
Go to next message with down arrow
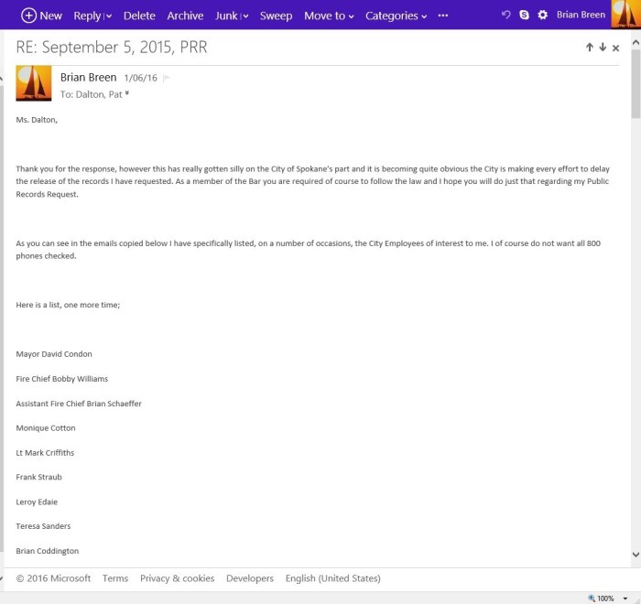point(603,48)
